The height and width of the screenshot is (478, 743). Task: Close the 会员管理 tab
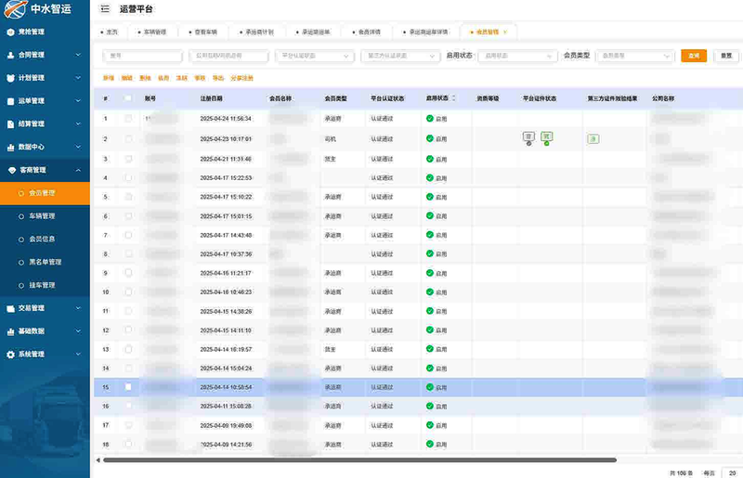tap(505, 32)
